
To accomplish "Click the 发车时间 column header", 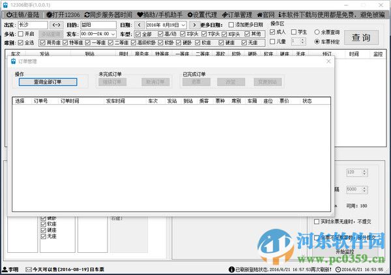I will point(115,101).
